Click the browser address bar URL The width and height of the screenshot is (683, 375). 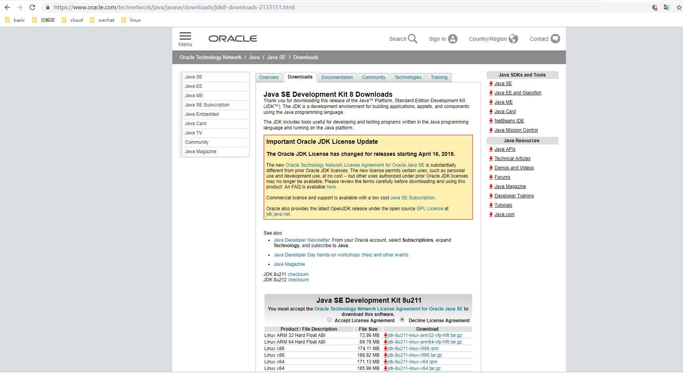pos(174,7)
